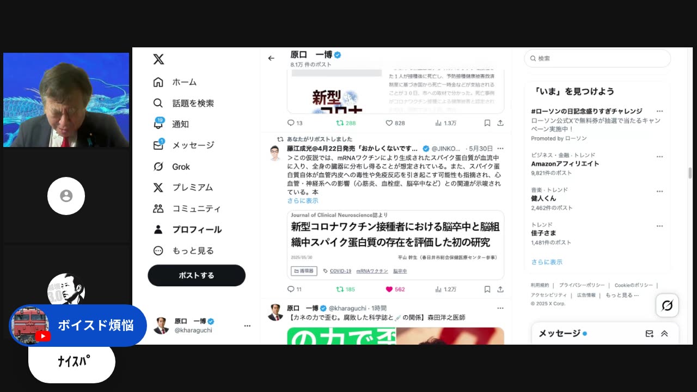Expand footer もっと見る menu
Viewport: 697px width, 392px height.
click(x=622, y=295)
